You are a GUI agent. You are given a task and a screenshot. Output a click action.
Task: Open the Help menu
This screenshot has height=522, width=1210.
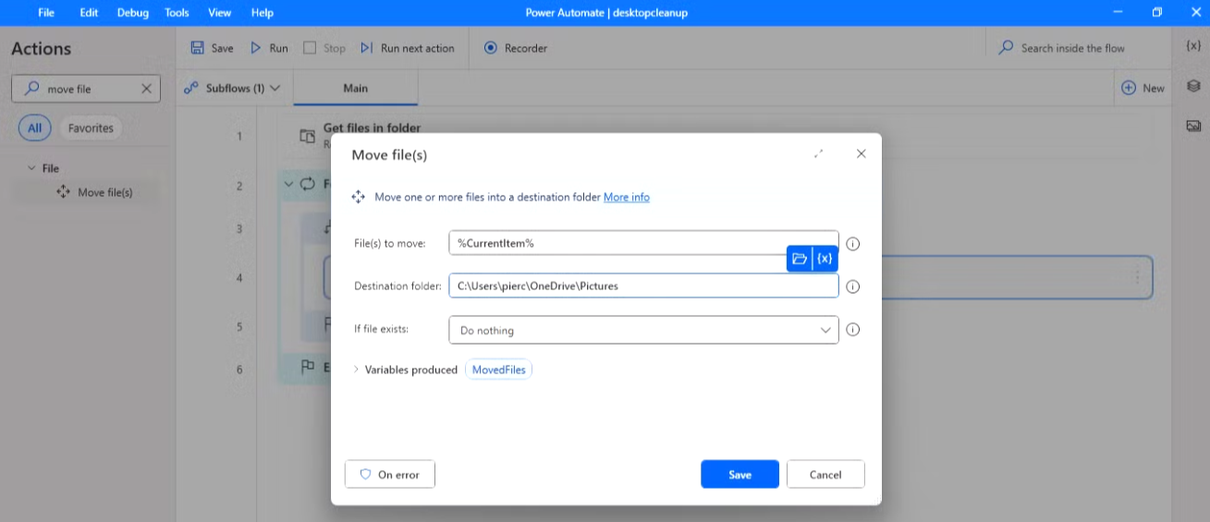tap(263, 13)
